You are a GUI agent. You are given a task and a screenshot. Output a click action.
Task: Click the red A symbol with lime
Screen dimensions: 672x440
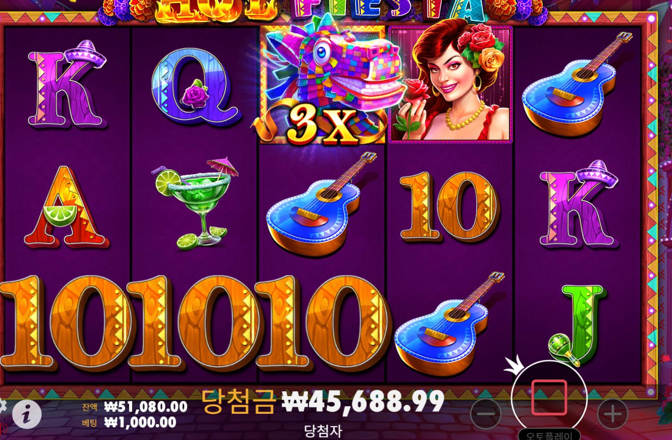[66, 206]
